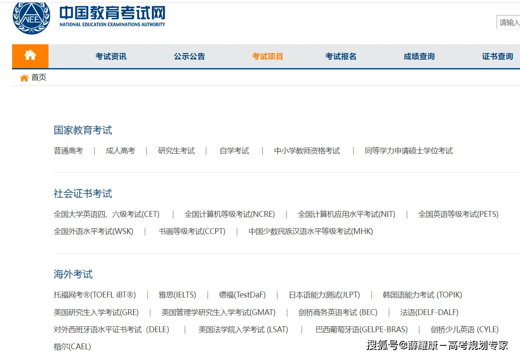This screenshot has height=356, width=520.
Task: Open the 考试报名 navigation tab
Action: click(341, 56)
